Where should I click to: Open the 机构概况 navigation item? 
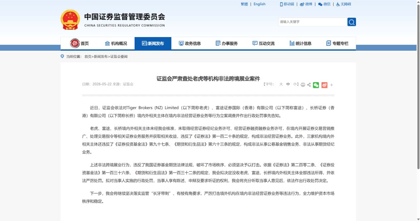(x=116, y=43)
